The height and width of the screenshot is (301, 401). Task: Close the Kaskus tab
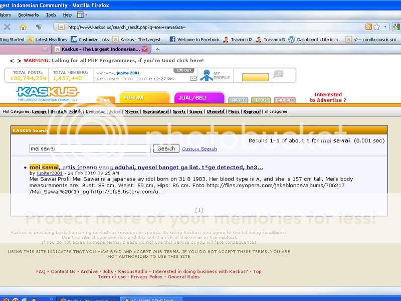coord(144,49)
